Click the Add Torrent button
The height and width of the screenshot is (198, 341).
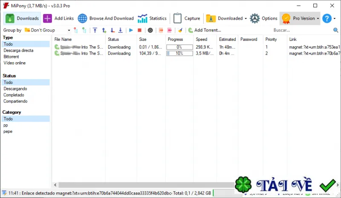205,30
